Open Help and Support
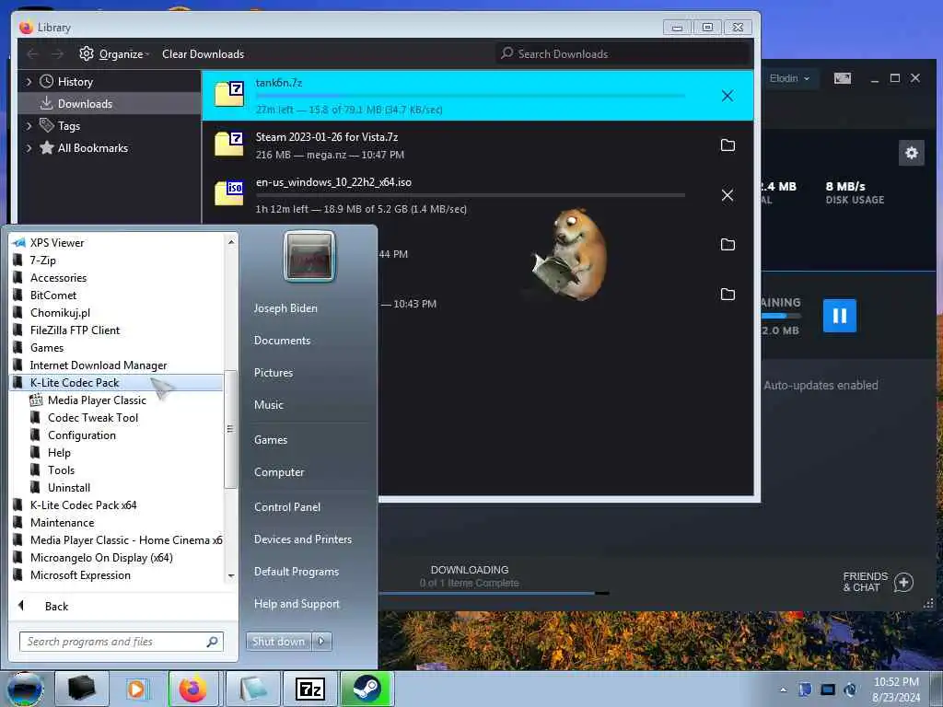 point(297,604)
